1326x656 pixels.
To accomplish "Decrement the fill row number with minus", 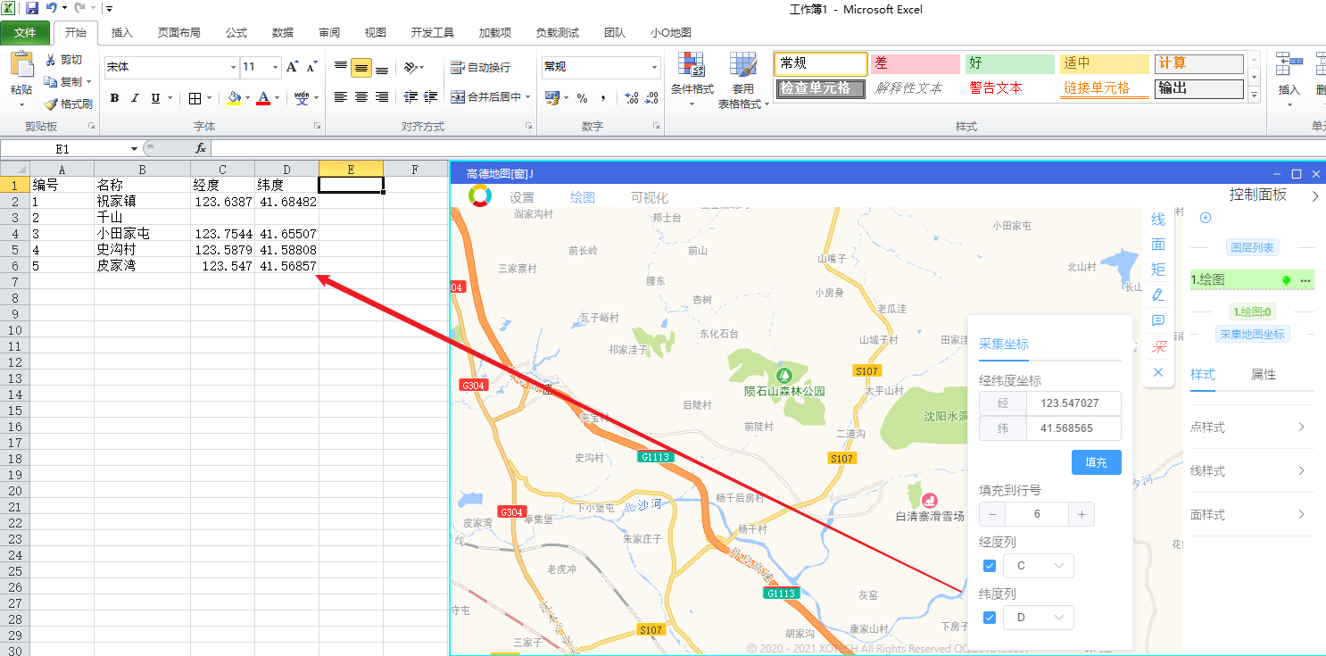I will 992,514.
